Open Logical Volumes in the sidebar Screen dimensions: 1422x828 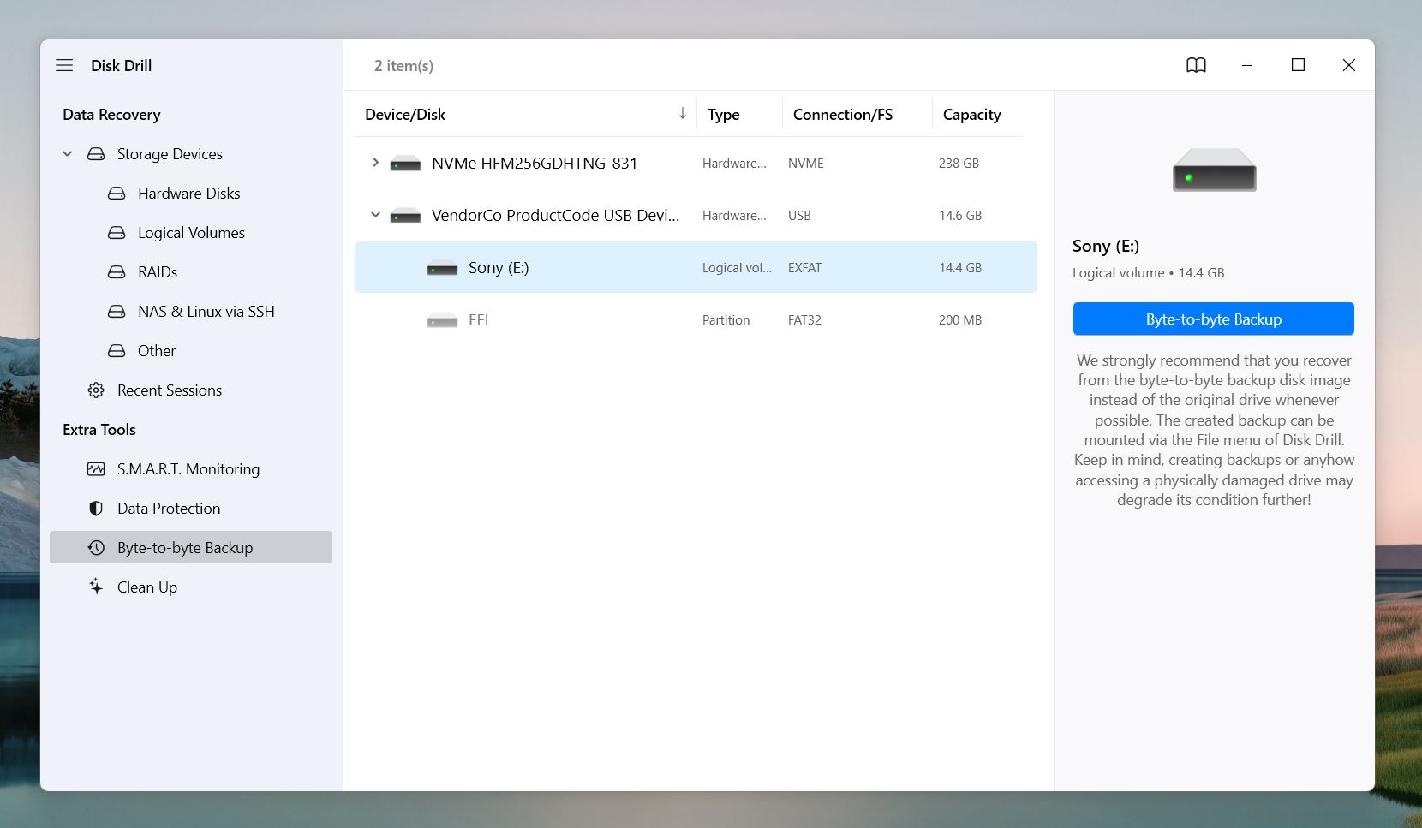point(191,233)
